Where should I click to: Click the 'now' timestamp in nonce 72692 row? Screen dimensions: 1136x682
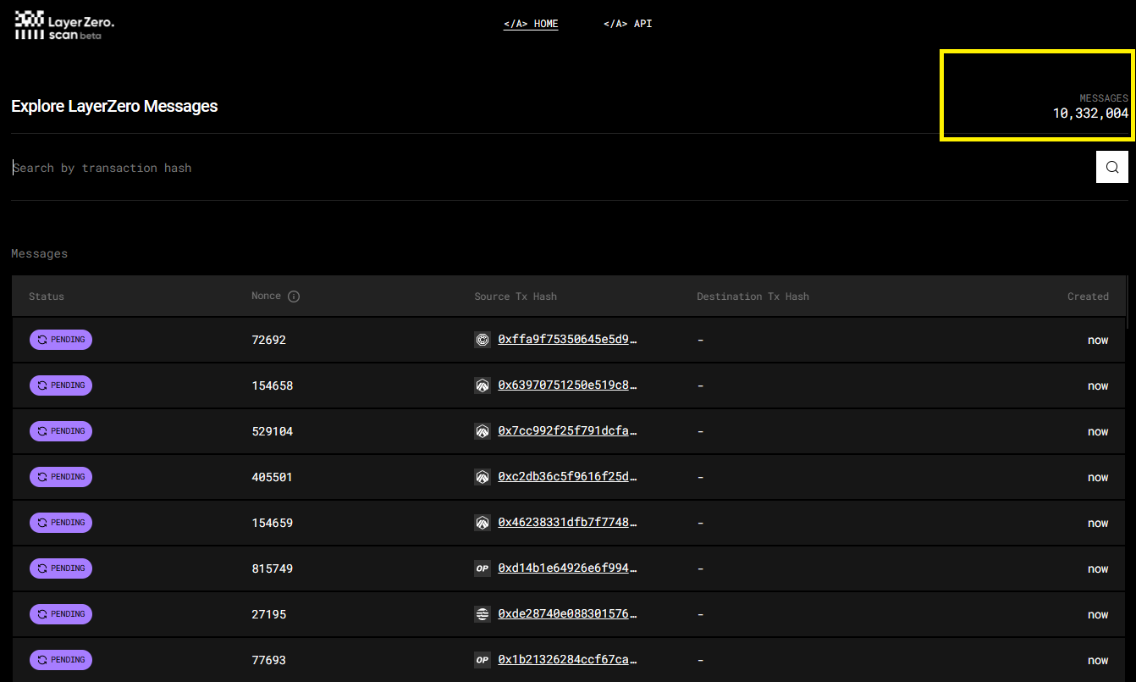tap(1098, 340)
